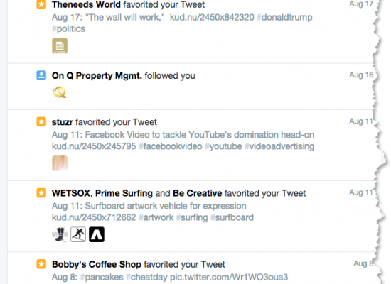
Task: Open On Q Property Mgmt.'s gold Q avatar
Action: coord(60,92)
